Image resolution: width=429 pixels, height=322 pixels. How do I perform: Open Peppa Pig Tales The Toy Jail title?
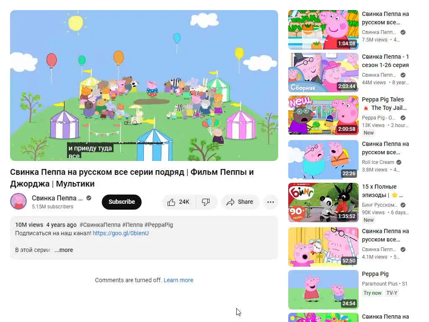[x=384, y=104]
